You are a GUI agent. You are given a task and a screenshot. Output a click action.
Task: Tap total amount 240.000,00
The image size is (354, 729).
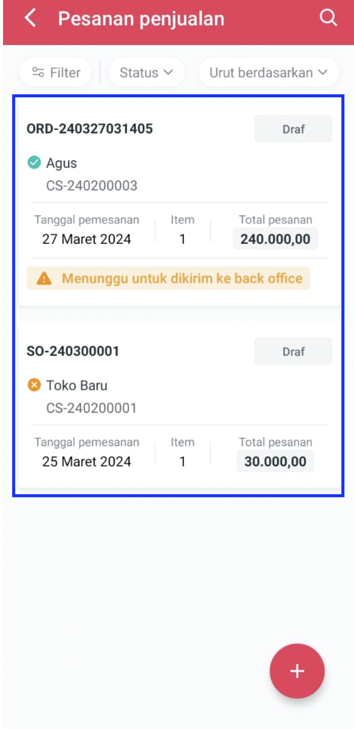[275, 239]
